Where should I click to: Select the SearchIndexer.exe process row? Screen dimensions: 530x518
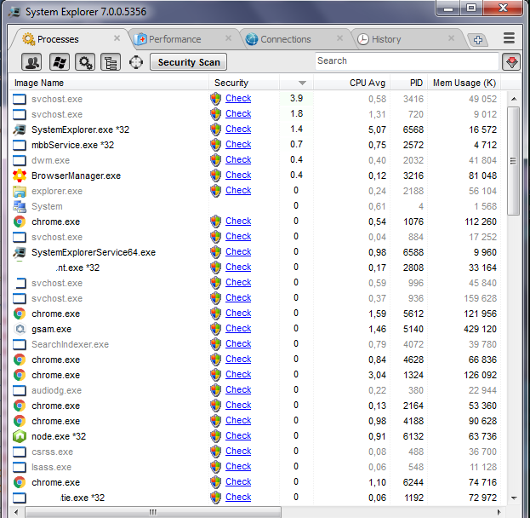[x=255, y=344]
